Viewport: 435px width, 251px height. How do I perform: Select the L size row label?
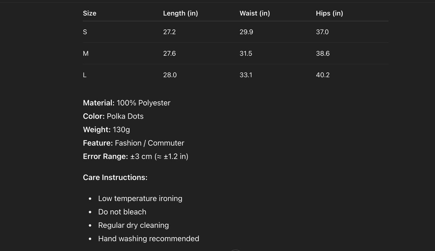(85, 75)
